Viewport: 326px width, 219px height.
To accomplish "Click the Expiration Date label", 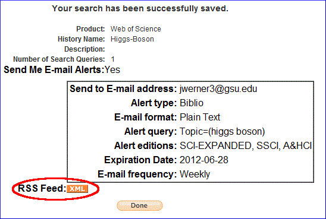I will pos(140,160).
